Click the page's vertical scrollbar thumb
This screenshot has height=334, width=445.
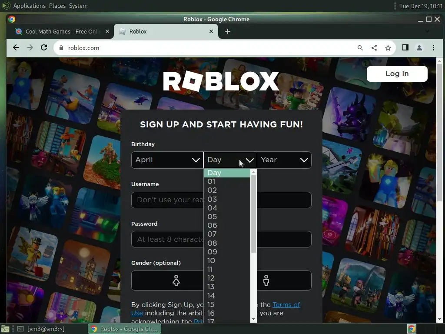tap(439, 132)
